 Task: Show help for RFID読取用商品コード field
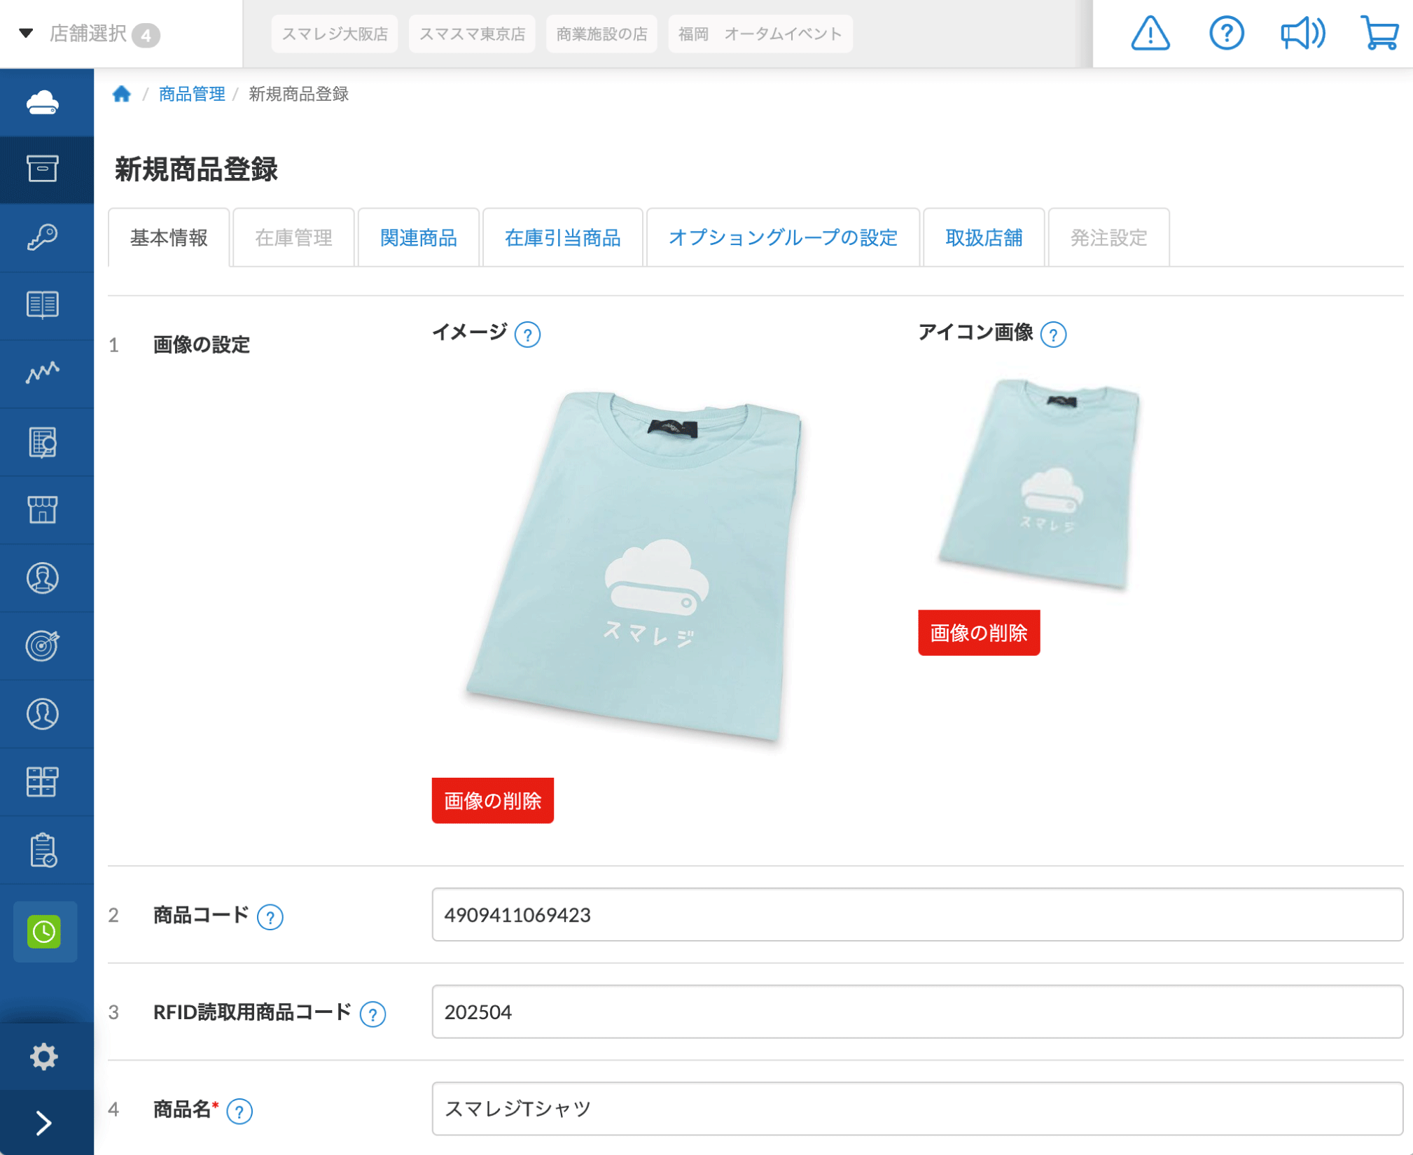373,1014
